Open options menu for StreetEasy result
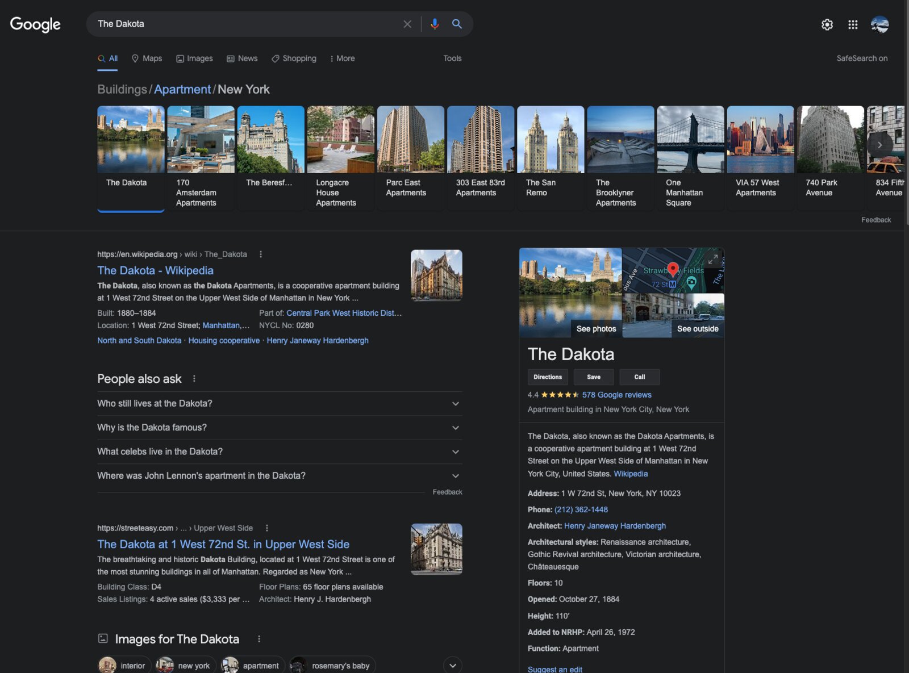Image resolution: width=909 pixels, height=673 pixels. point(267,528)
